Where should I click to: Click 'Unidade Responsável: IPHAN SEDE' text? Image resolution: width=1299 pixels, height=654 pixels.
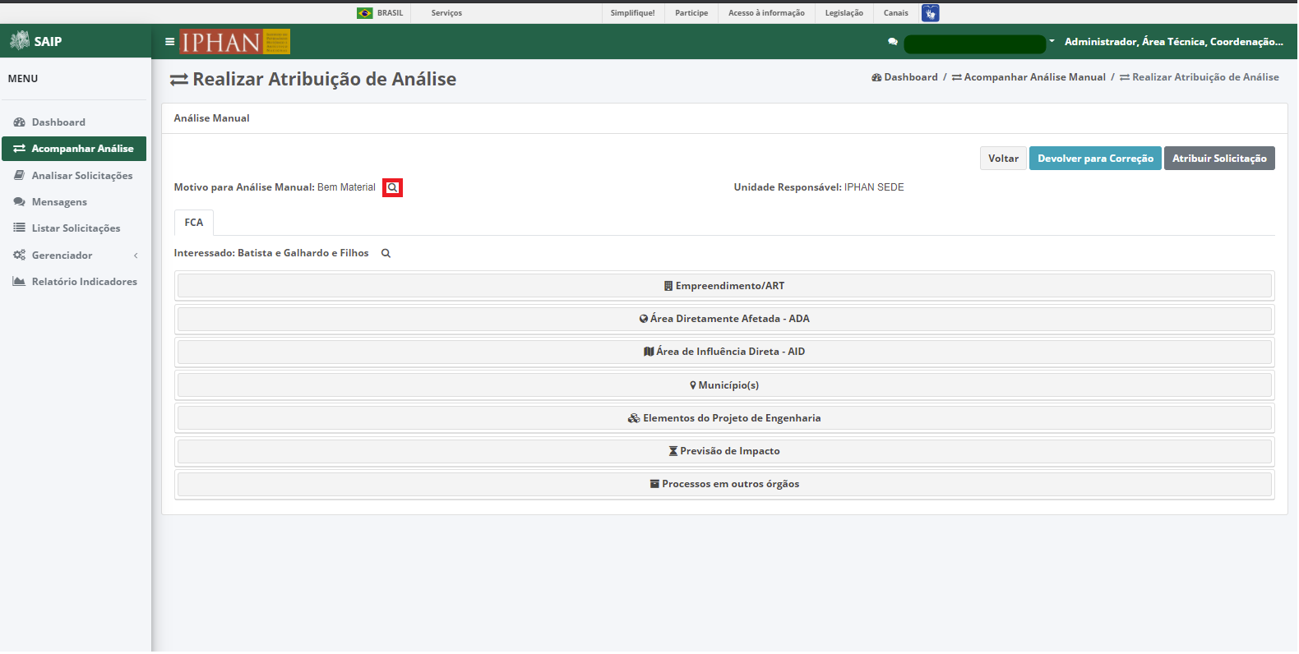(819, 187)
